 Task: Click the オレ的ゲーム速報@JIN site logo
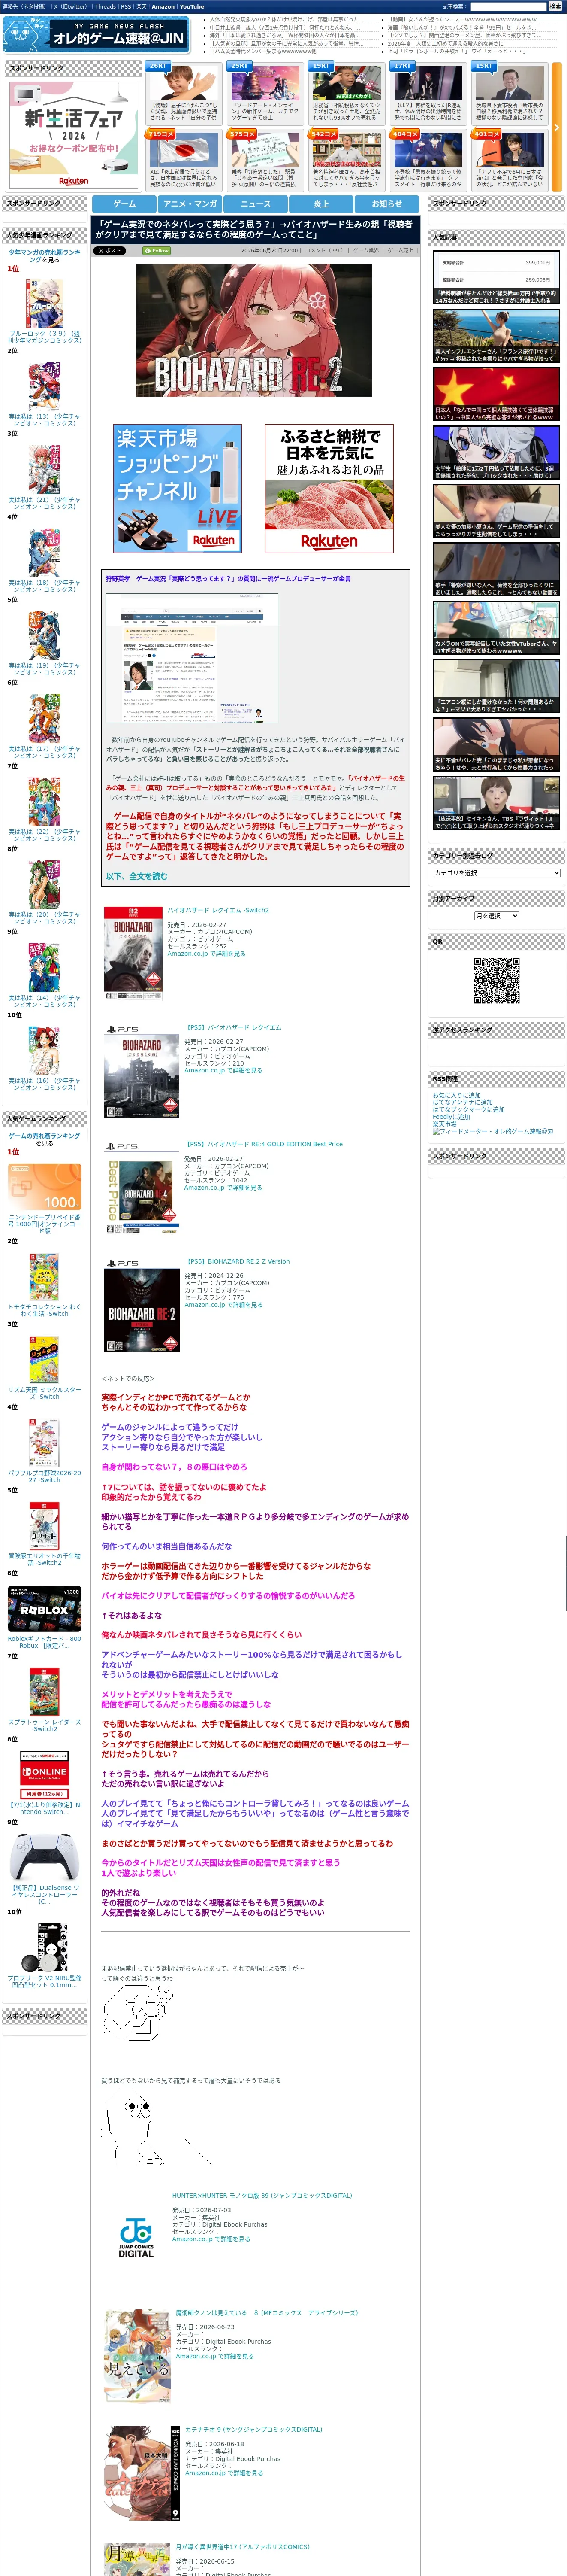[x=96, y=36]
